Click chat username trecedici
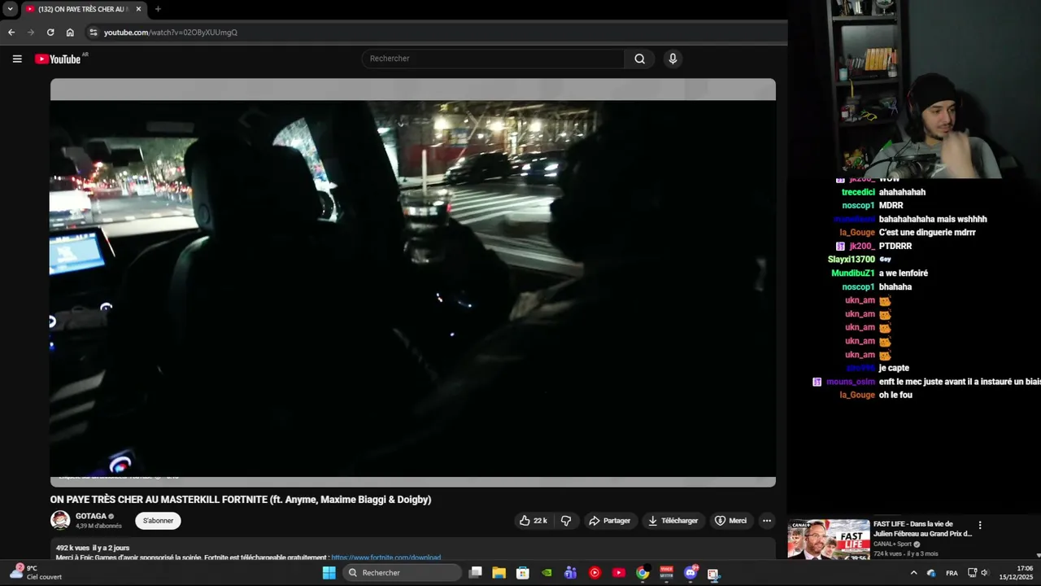This screenshot has width=1041, height=586. pos(859,192)
